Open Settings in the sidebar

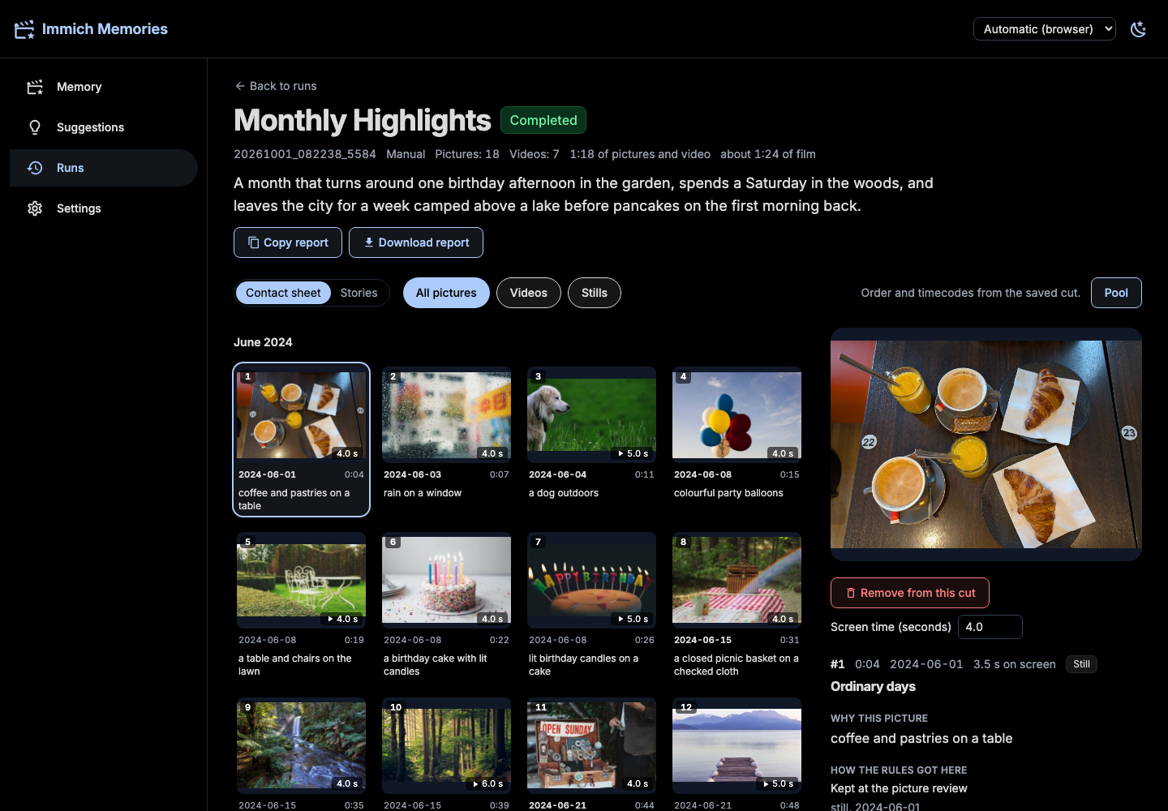coord(104,208)
